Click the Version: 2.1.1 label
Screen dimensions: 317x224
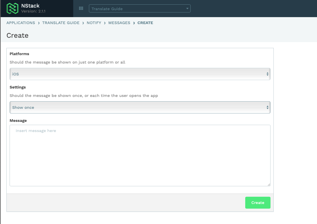[x=33, y=11]
